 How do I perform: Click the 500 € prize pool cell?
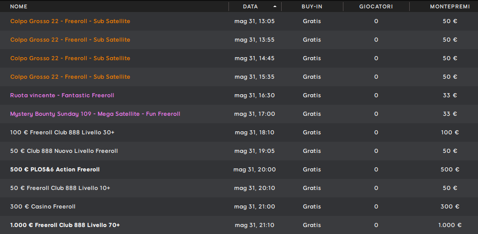[450, 169]
